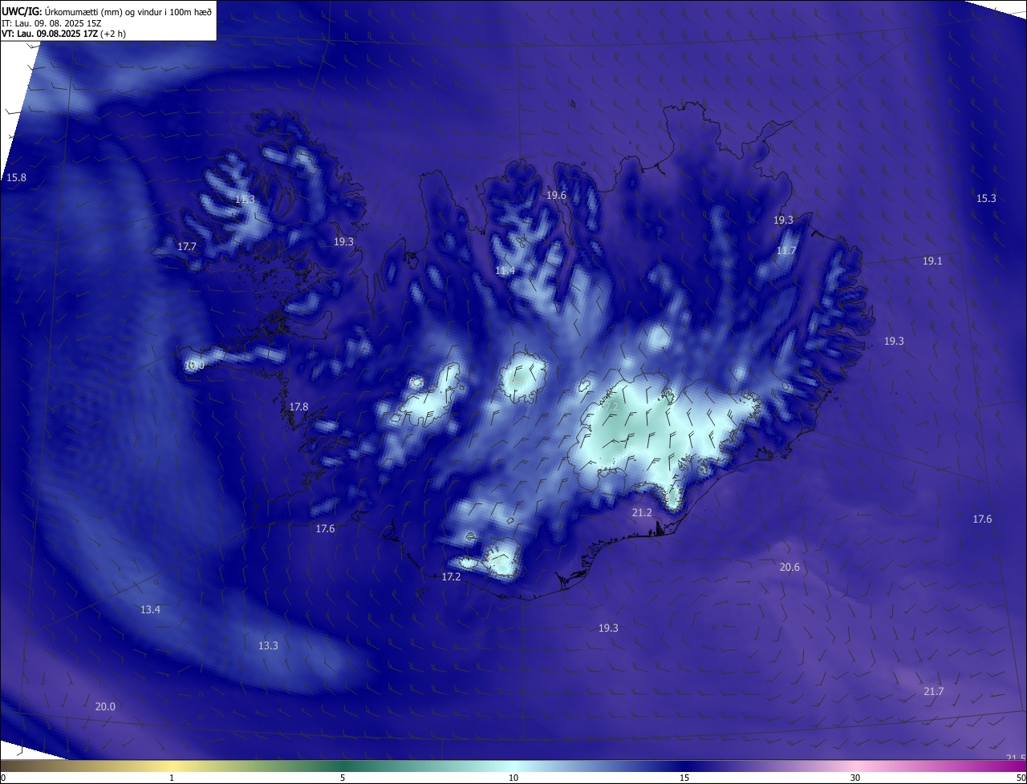Click the 19.1 value label

click(932, 261)
